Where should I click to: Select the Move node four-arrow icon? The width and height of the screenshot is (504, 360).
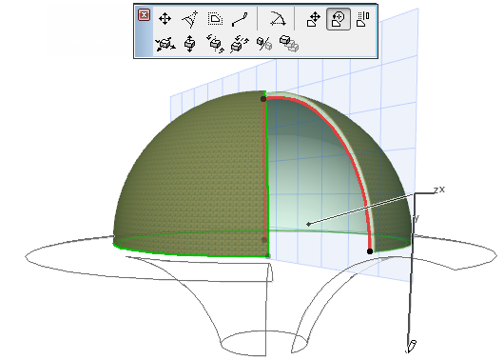point(165,19)
